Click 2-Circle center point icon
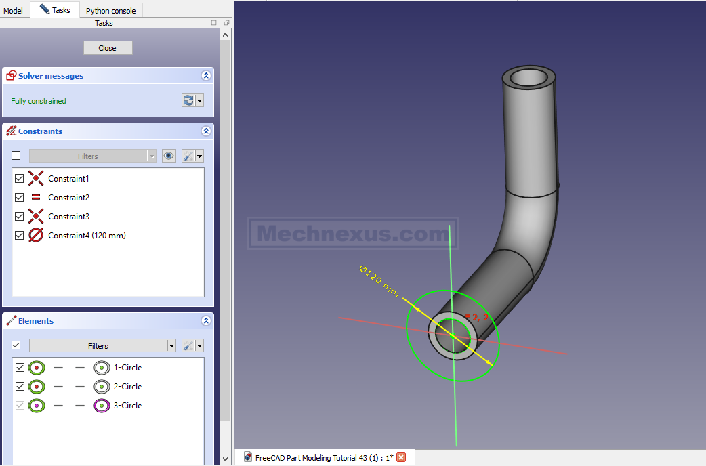Screen dimensions: 706x466 coord(37,387)
